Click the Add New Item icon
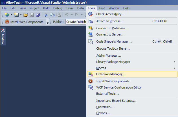The height and width of the screenshot is (117, 178). click(x=16, y=15)
